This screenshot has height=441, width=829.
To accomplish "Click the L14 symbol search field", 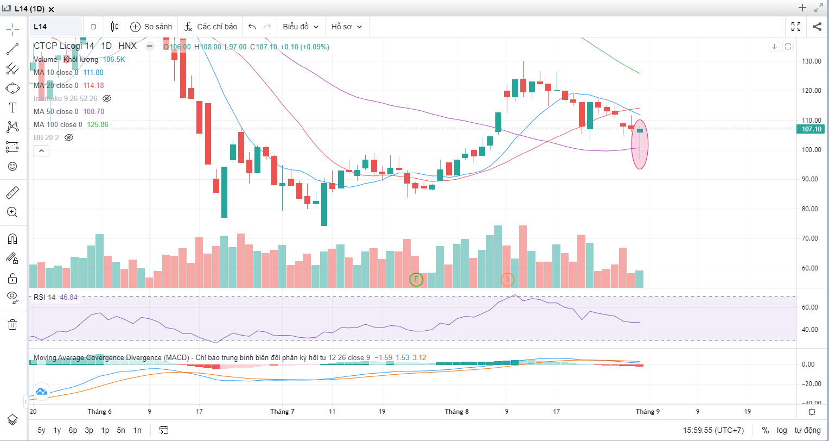I will [56, 27].
